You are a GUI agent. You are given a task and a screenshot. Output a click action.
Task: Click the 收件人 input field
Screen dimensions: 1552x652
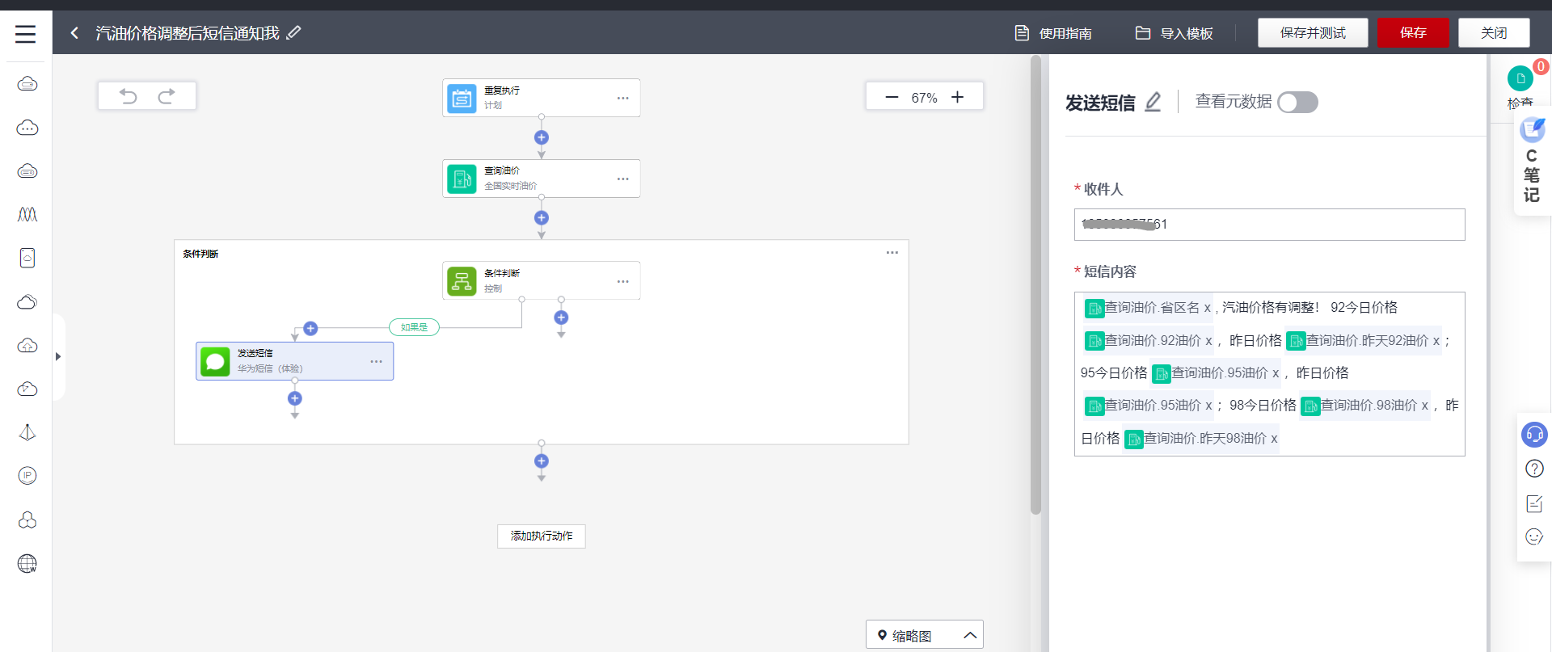tap(1269, 225)
